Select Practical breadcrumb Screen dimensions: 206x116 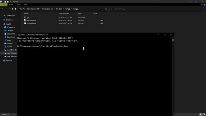coord(59,9)
